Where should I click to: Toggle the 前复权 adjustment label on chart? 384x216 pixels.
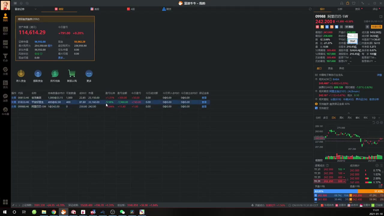(319, 160)
